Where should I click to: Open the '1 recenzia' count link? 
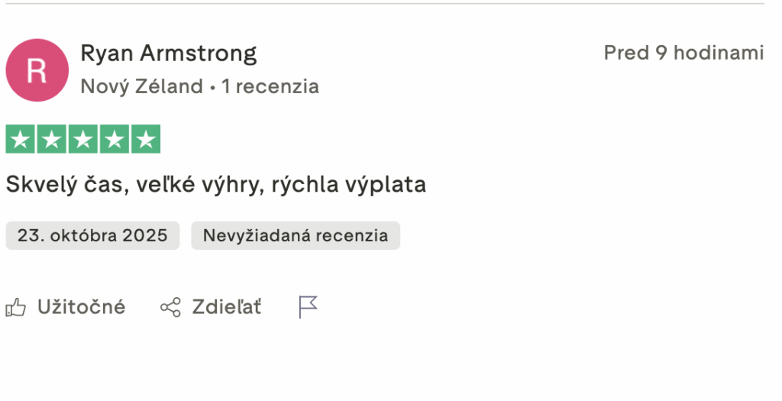(x=270, y=86)
